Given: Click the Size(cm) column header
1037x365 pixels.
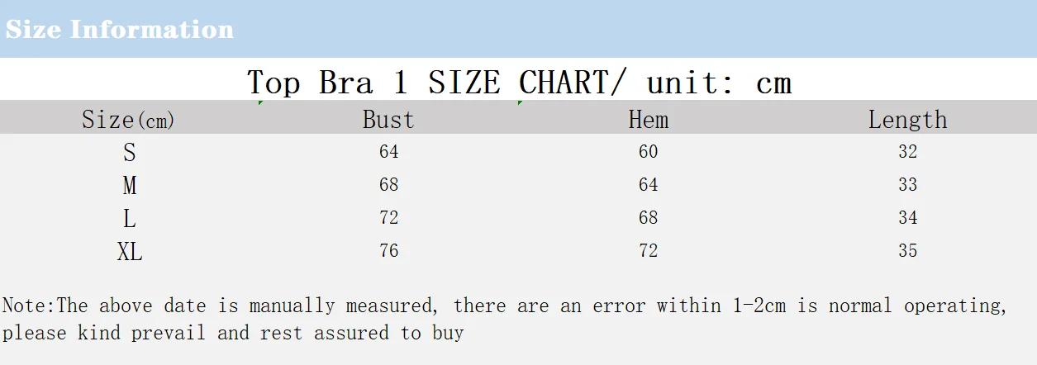Looking at the screenshot, I should click(129, 121).
